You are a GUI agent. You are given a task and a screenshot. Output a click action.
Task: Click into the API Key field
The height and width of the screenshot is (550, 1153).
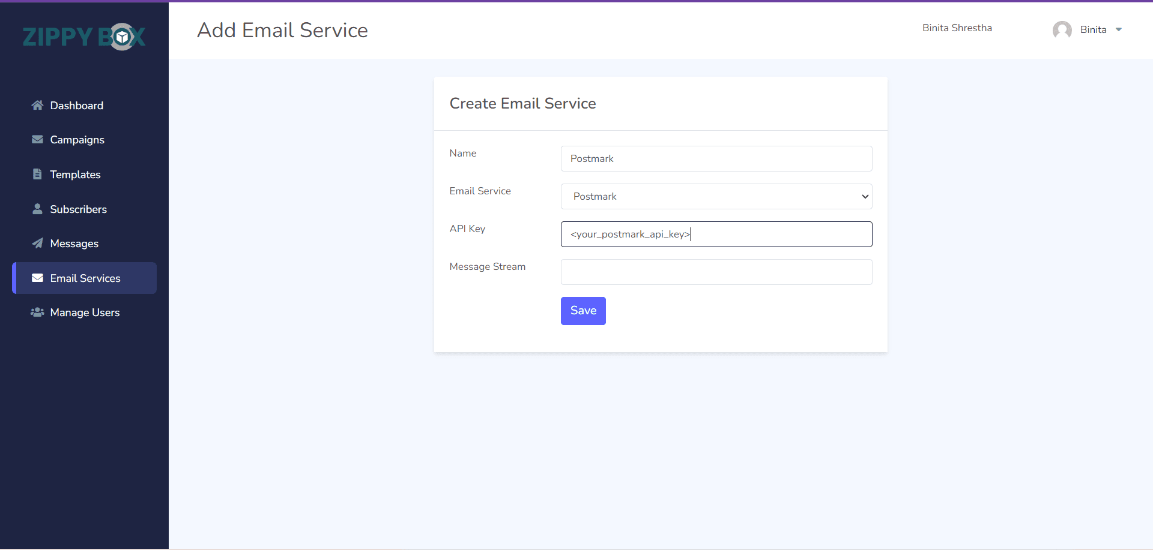[x=716, y=234]
